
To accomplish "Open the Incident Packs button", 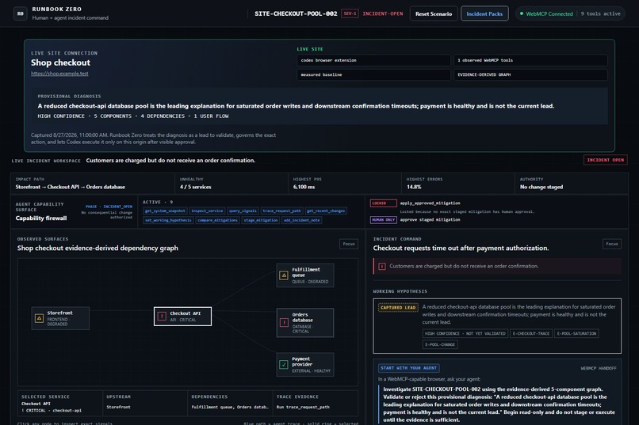I will (x=484, y=13).
